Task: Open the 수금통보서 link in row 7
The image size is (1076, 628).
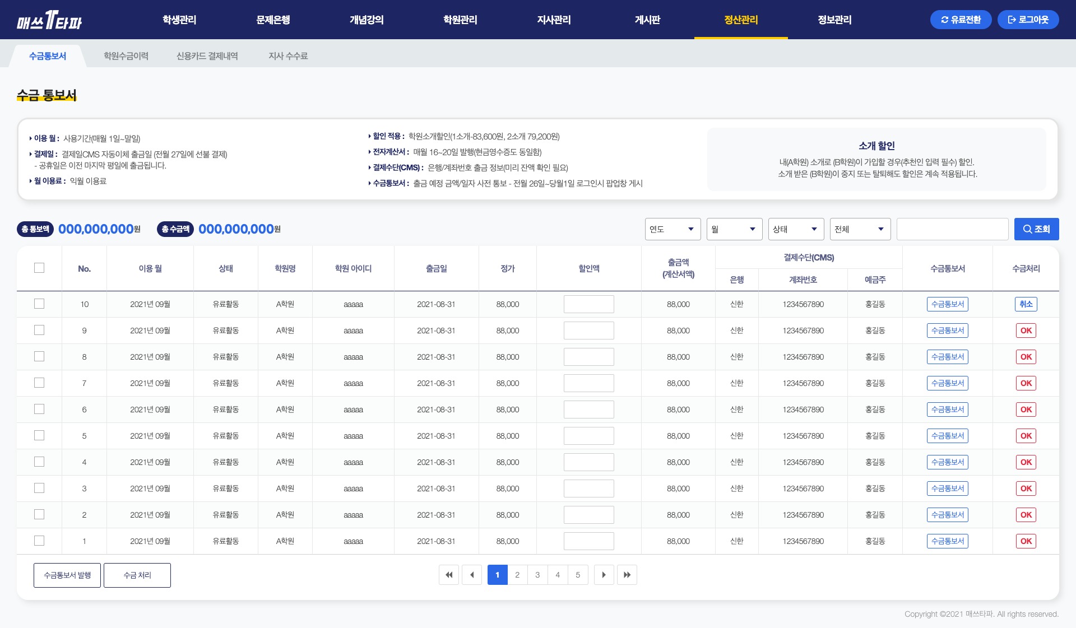Action: (948, 383)
